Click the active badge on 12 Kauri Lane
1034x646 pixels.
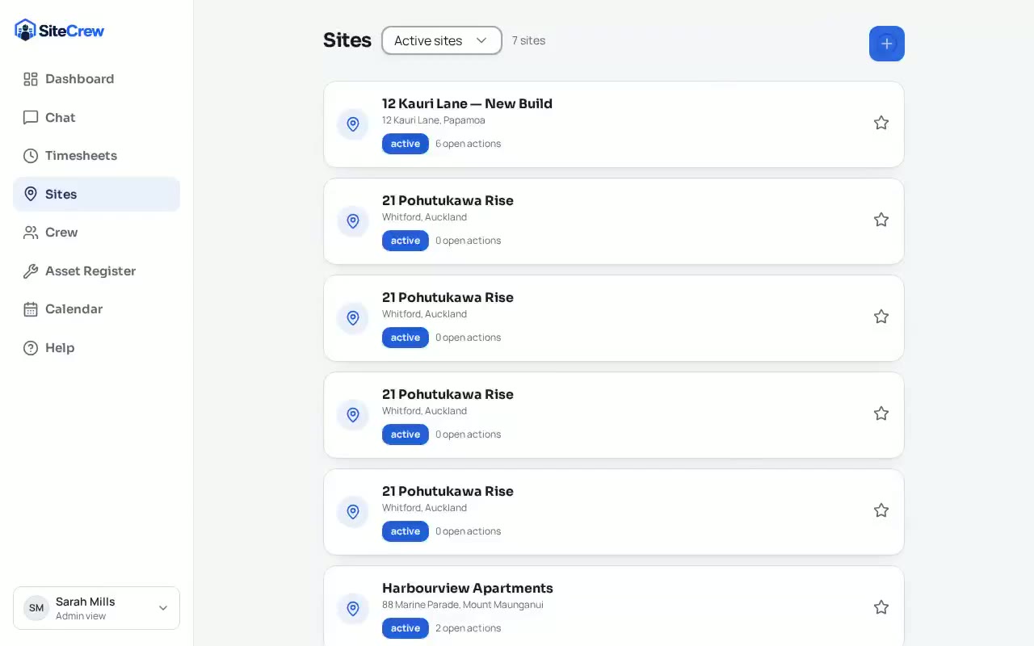tap(406, 144)
